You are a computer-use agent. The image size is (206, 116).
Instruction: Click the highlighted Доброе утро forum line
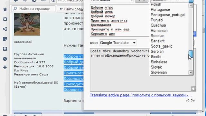click(x=74, y=56)
